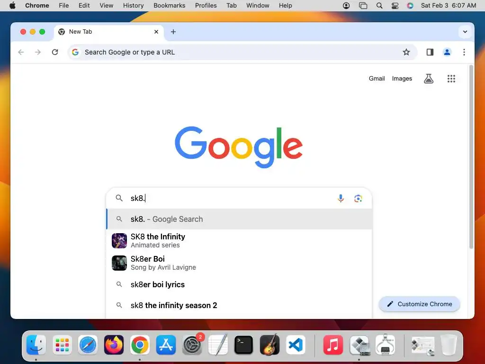485x364 pixels.
Task: Bookmark this tab with the star icon
Action: pyautogui.click(x=406, y=52)
